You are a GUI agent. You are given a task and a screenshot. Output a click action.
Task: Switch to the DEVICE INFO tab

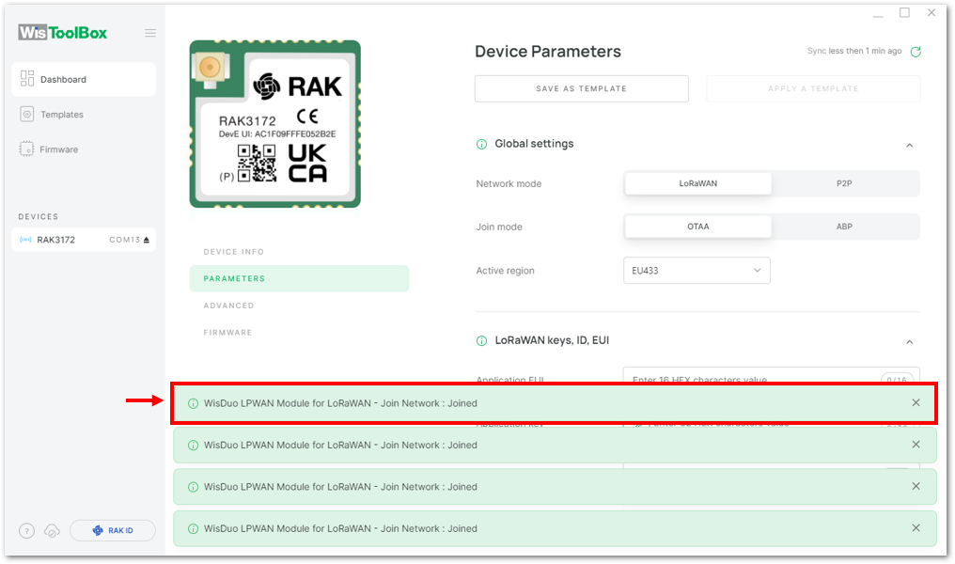(234, 252)
